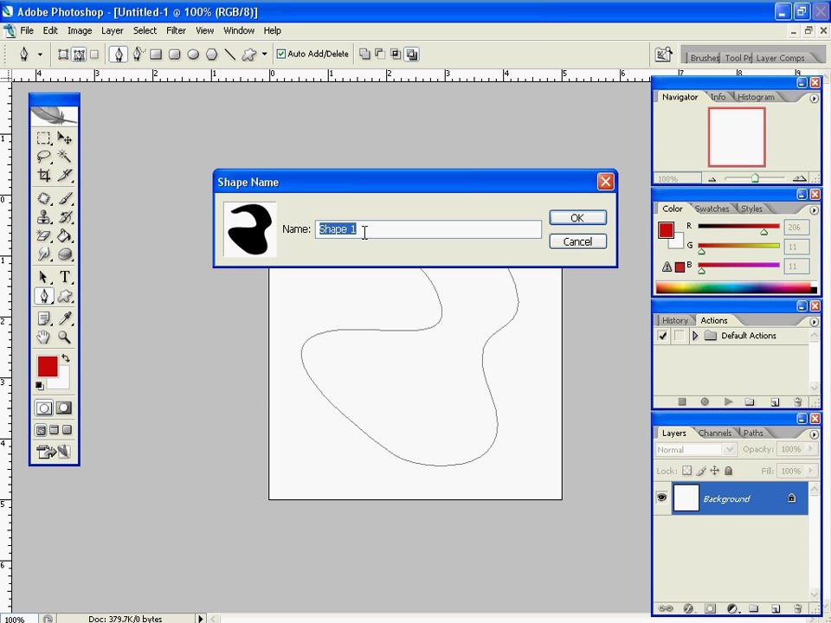Switch to the History tab

(x=674, y=320)
